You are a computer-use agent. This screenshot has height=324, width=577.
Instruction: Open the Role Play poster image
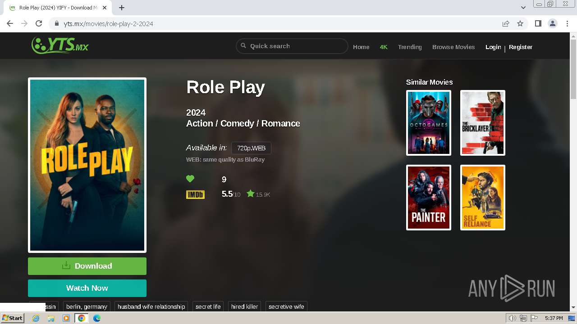[x=87, y=165]
